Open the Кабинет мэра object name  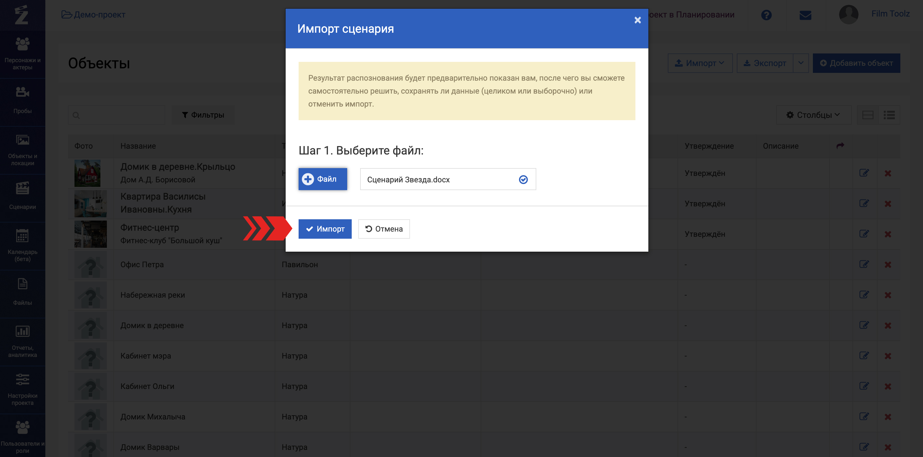point(145,356)
